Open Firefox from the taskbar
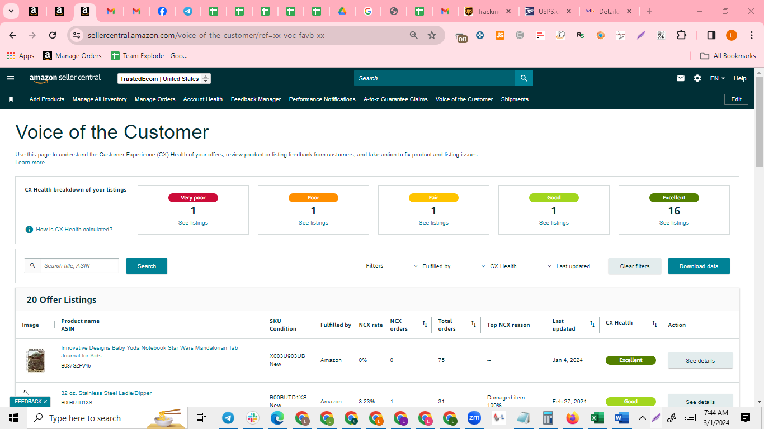 point(572,418)
